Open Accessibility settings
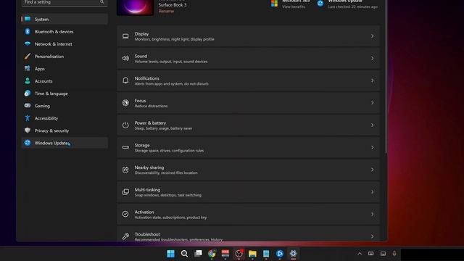The height and width of the screenshot is (261, 464). (65, 118)
